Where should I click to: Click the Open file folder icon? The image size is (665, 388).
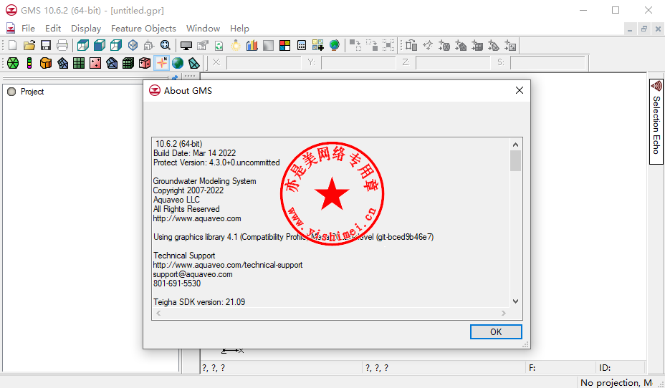29,45
